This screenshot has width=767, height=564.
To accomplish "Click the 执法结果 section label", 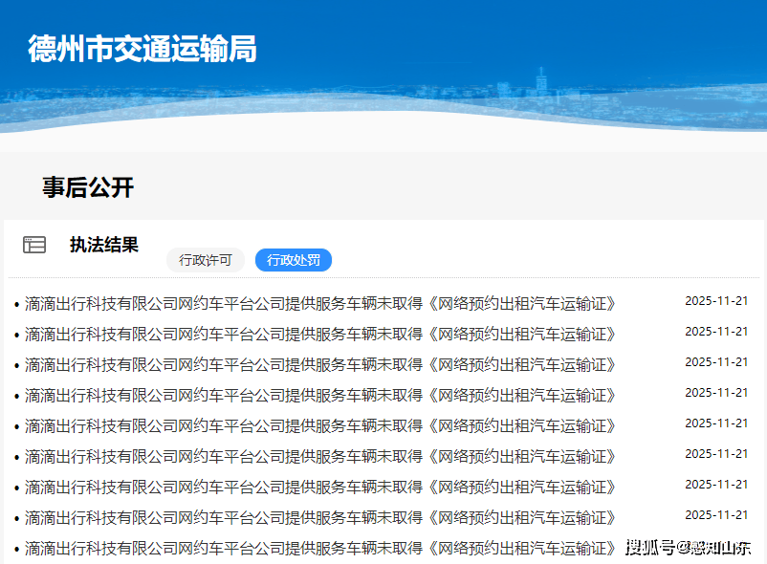I will coord(104,245).
